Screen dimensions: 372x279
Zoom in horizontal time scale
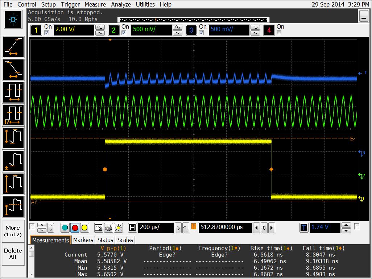(186, 228)
